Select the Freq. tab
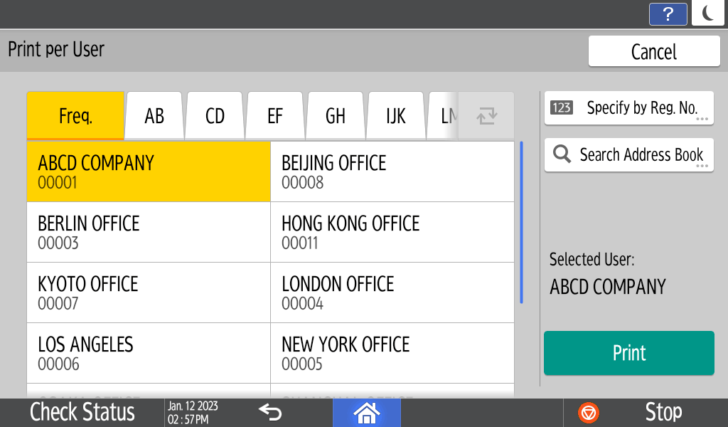The width and height of the screenshot is (728, 427). click(x=75, y=116)
